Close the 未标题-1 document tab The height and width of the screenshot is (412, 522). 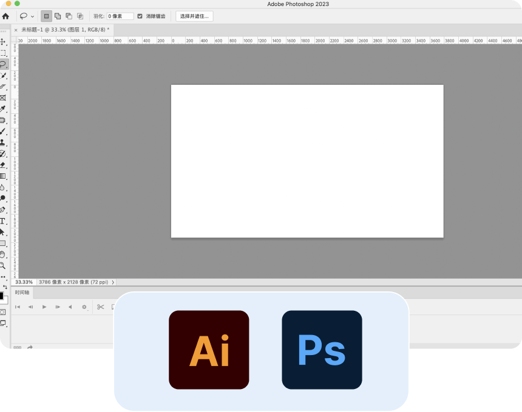16,30
